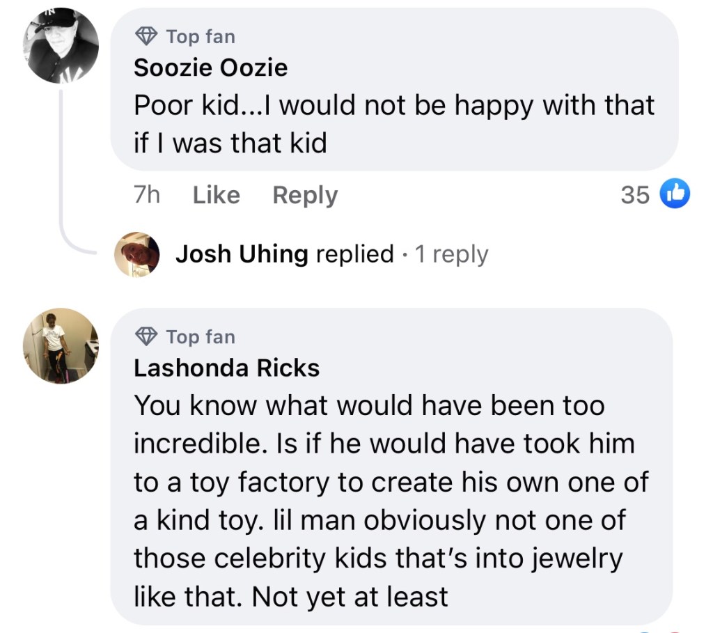The image size is (713, 633).
Task: Open Soozie Oozie's profile picture
Action: click(x=61, y=46)
